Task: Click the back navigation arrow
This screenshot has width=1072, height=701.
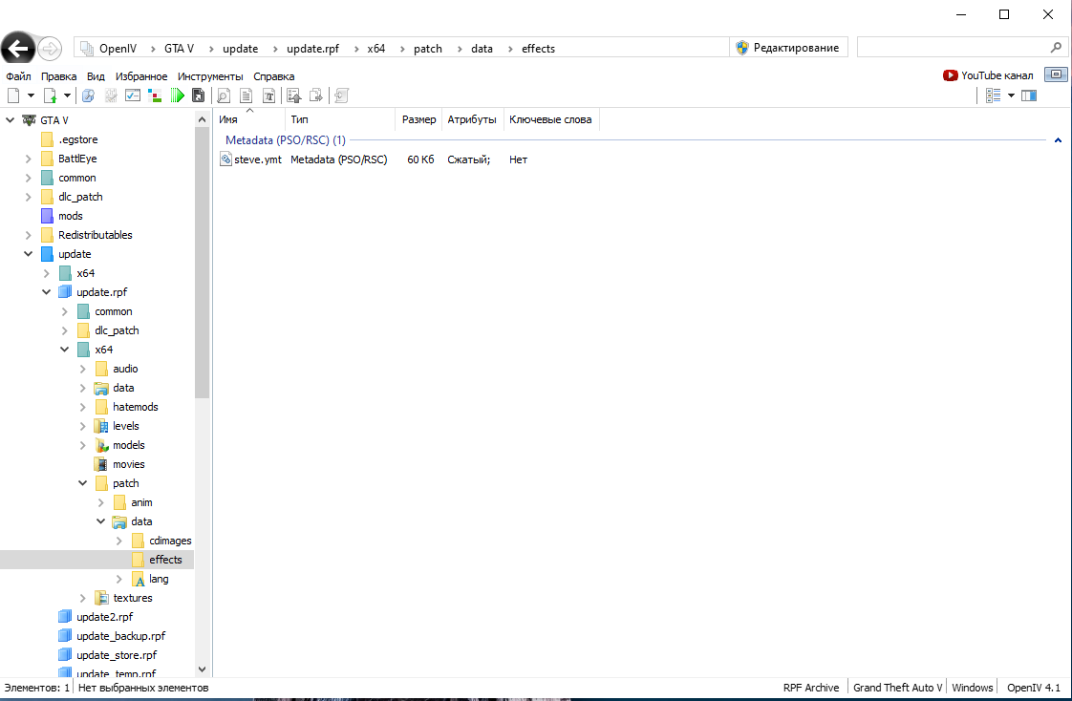Action: pyautogui.click(x=17, y=48)
